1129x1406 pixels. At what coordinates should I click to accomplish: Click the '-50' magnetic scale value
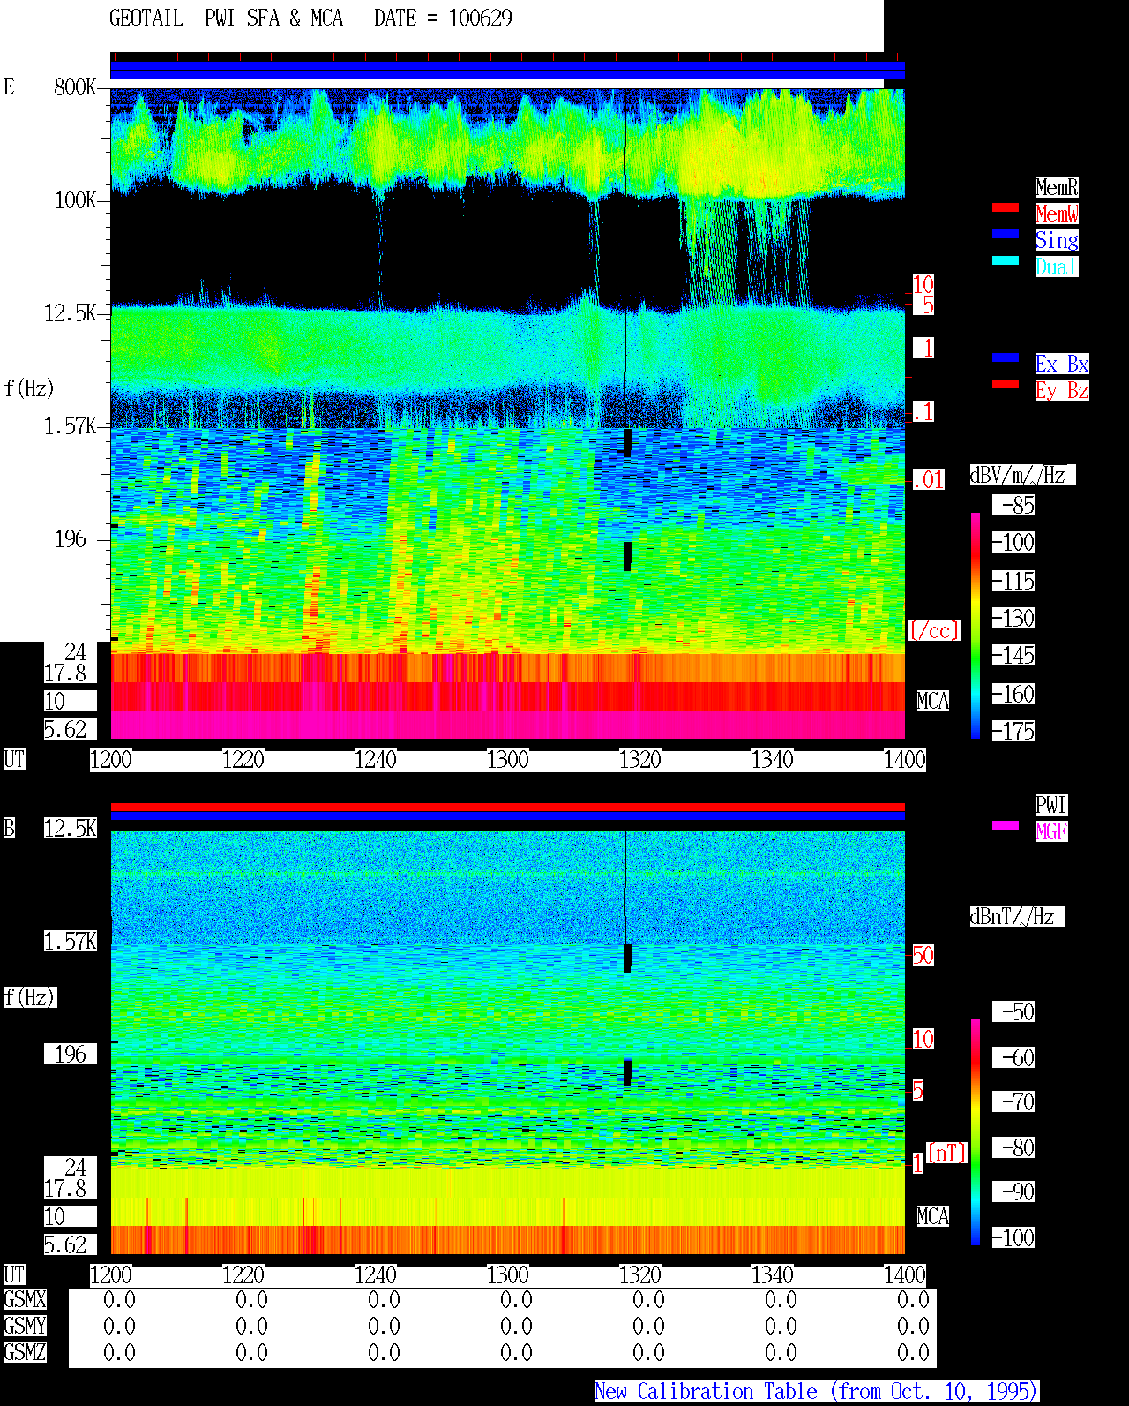point(1013,1012)
